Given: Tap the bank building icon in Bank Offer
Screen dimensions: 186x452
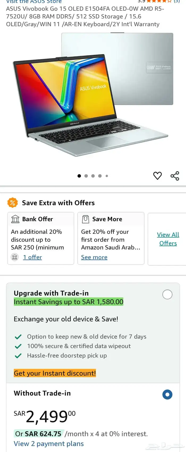Looking at the screenshot, I should [x=15, y=219].
